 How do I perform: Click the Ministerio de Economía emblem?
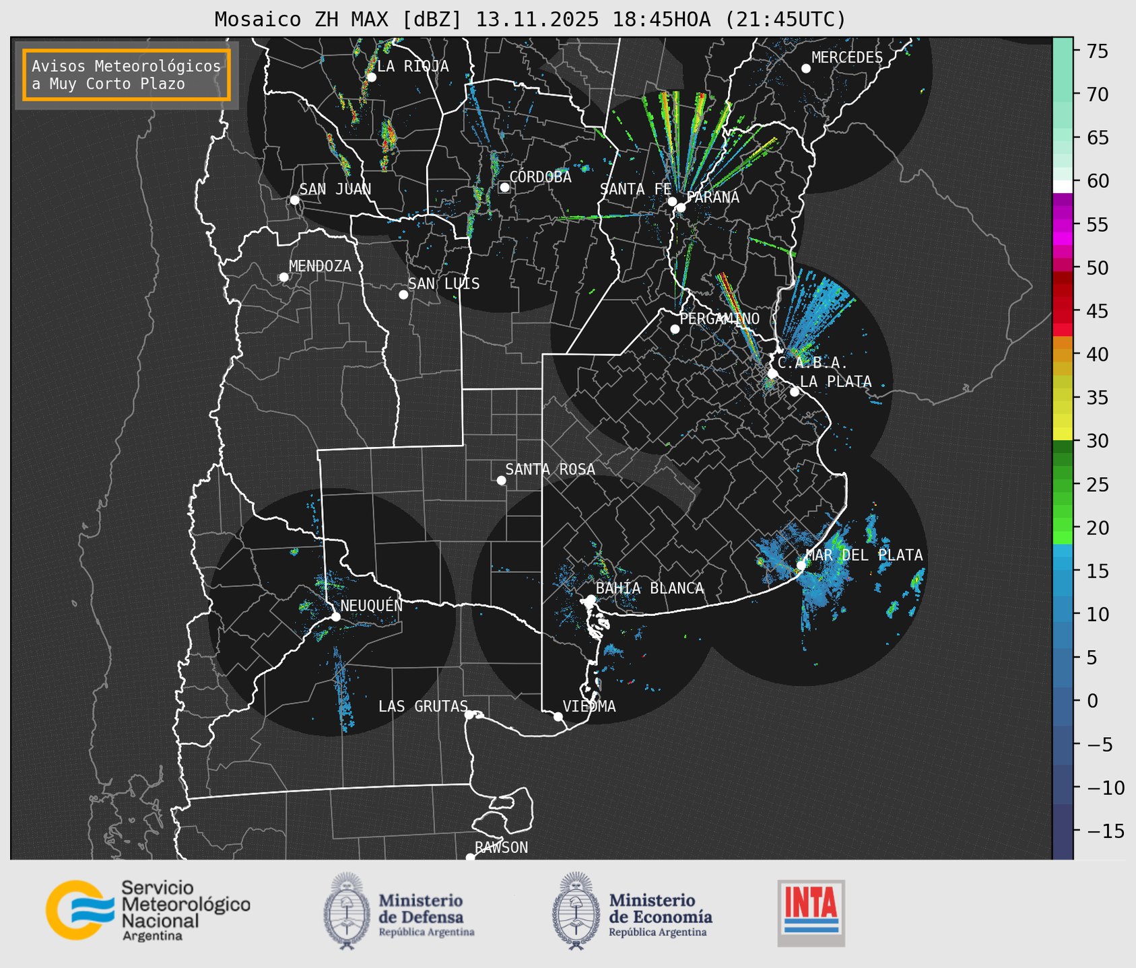(x=576, y=911)
